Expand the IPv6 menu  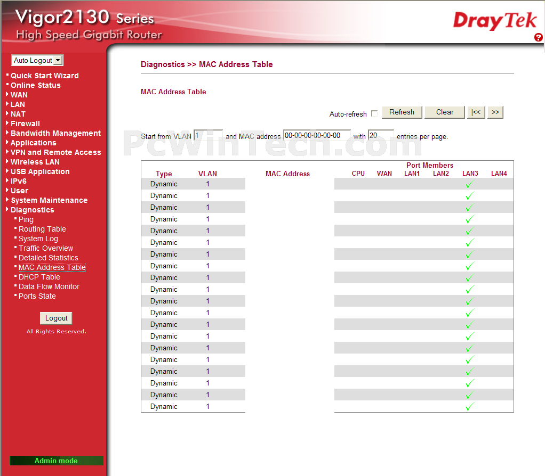[19, 181]
